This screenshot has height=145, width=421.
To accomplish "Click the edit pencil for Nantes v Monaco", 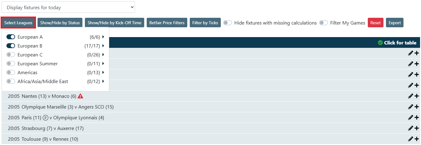I will coord(411,96).
